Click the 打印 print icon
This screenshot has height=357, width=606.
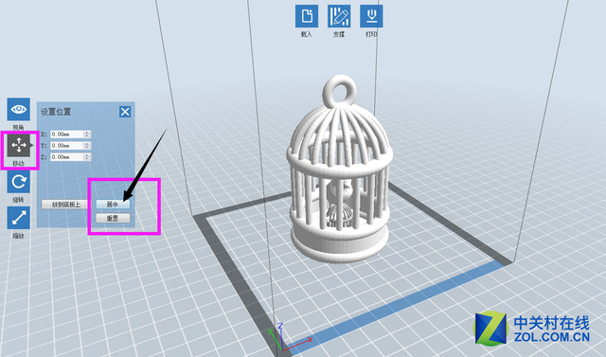tap(371, 16)
